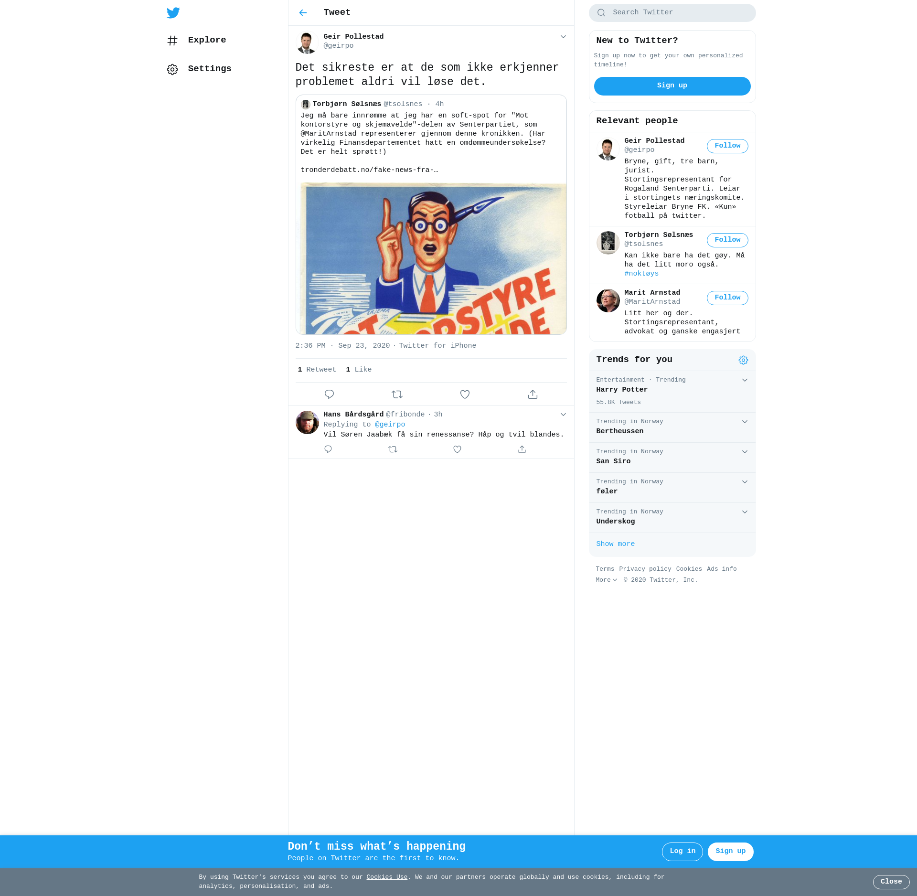Viewport: 917px width, 896px height.
Task: Like Hans Bårdsgård's reply
Action: tap(457, 449)
